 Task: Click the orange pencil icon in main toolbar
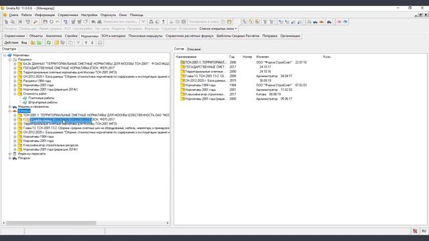[35, 22]
